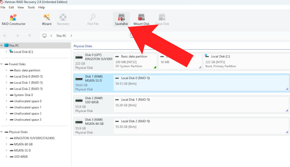Go back with the left arrow
Viewport: 290px width, 167px height.
(x=5, y=36)
